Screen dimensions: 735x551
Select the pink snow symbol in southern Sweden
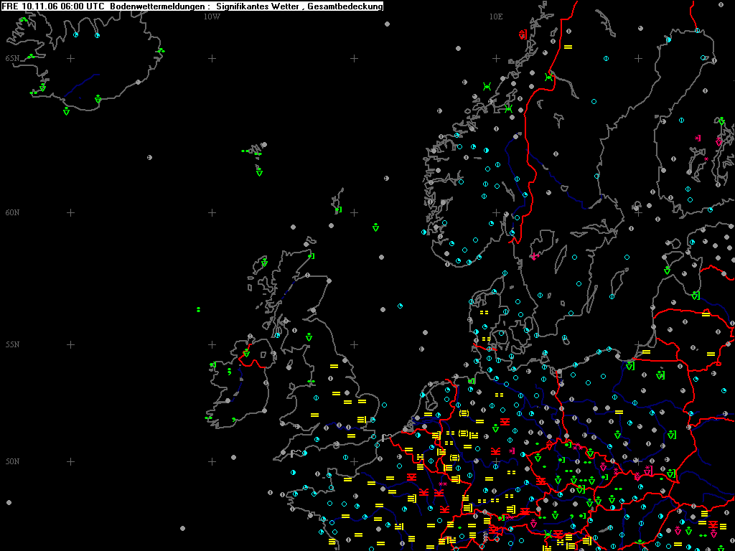(534, 256)
